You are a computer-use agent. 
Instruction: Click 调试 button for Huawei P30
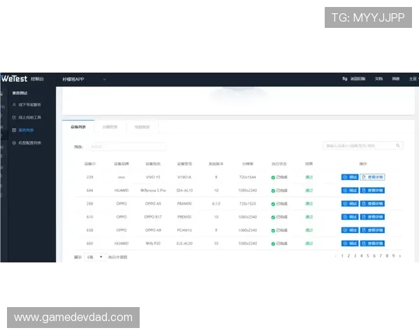click(x=350, y=244)
